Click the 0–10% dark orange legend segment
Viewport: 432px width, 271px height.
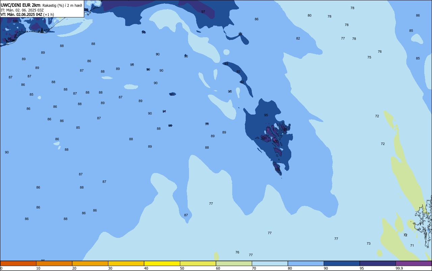(18, 263)
